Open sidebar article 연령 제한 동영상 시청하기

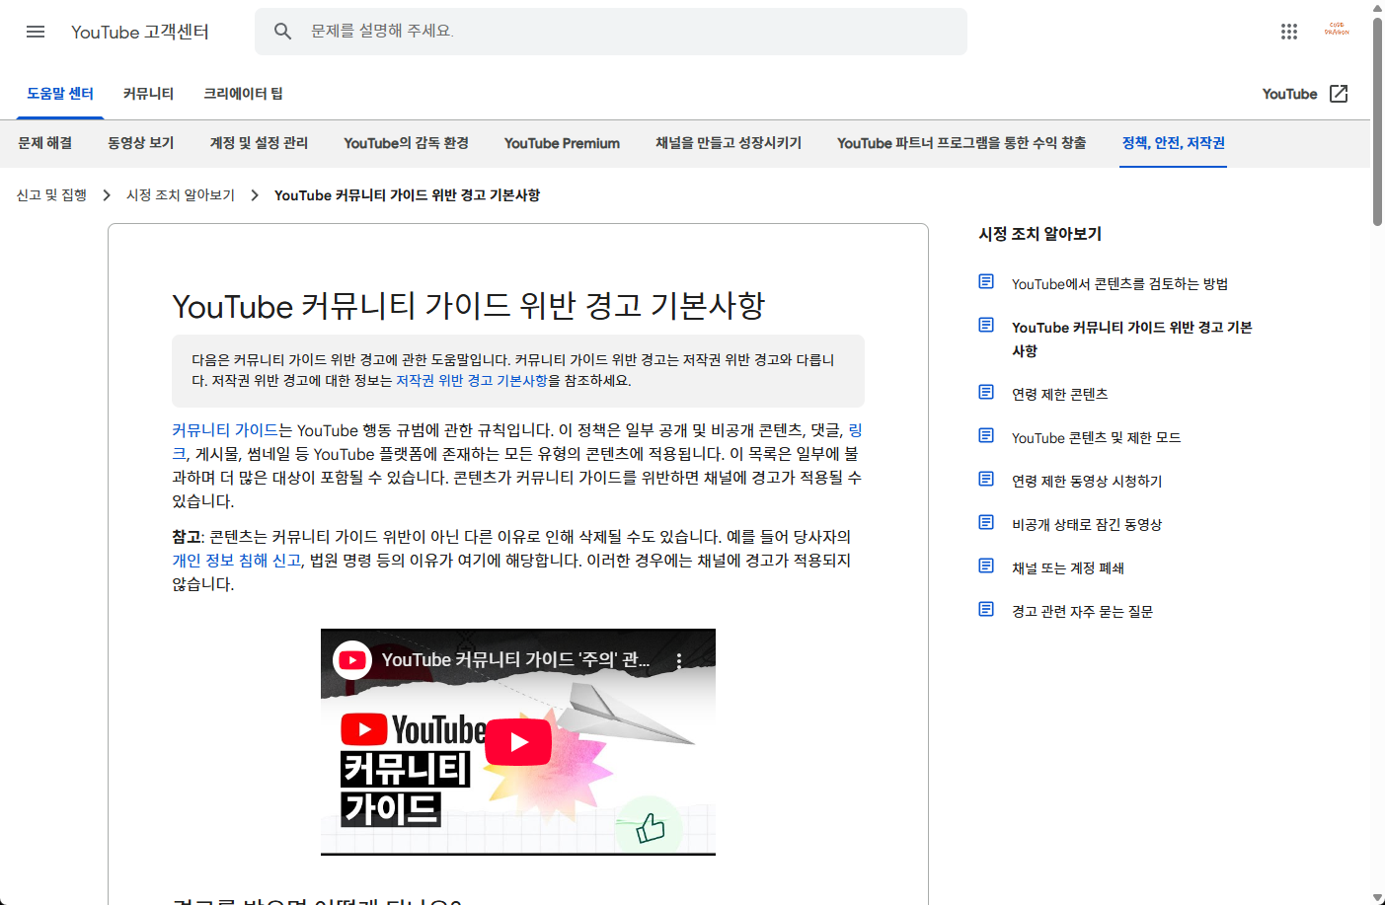tap(1087, 482)
